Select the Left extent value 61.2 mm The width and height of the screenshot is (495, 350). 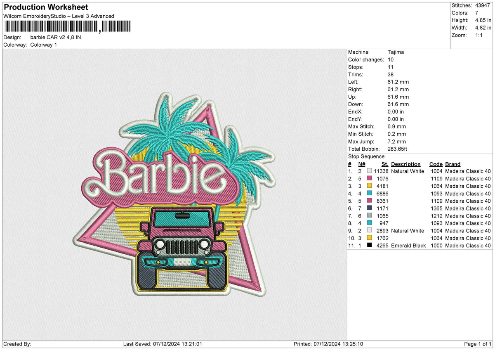[x=398, y=82]
